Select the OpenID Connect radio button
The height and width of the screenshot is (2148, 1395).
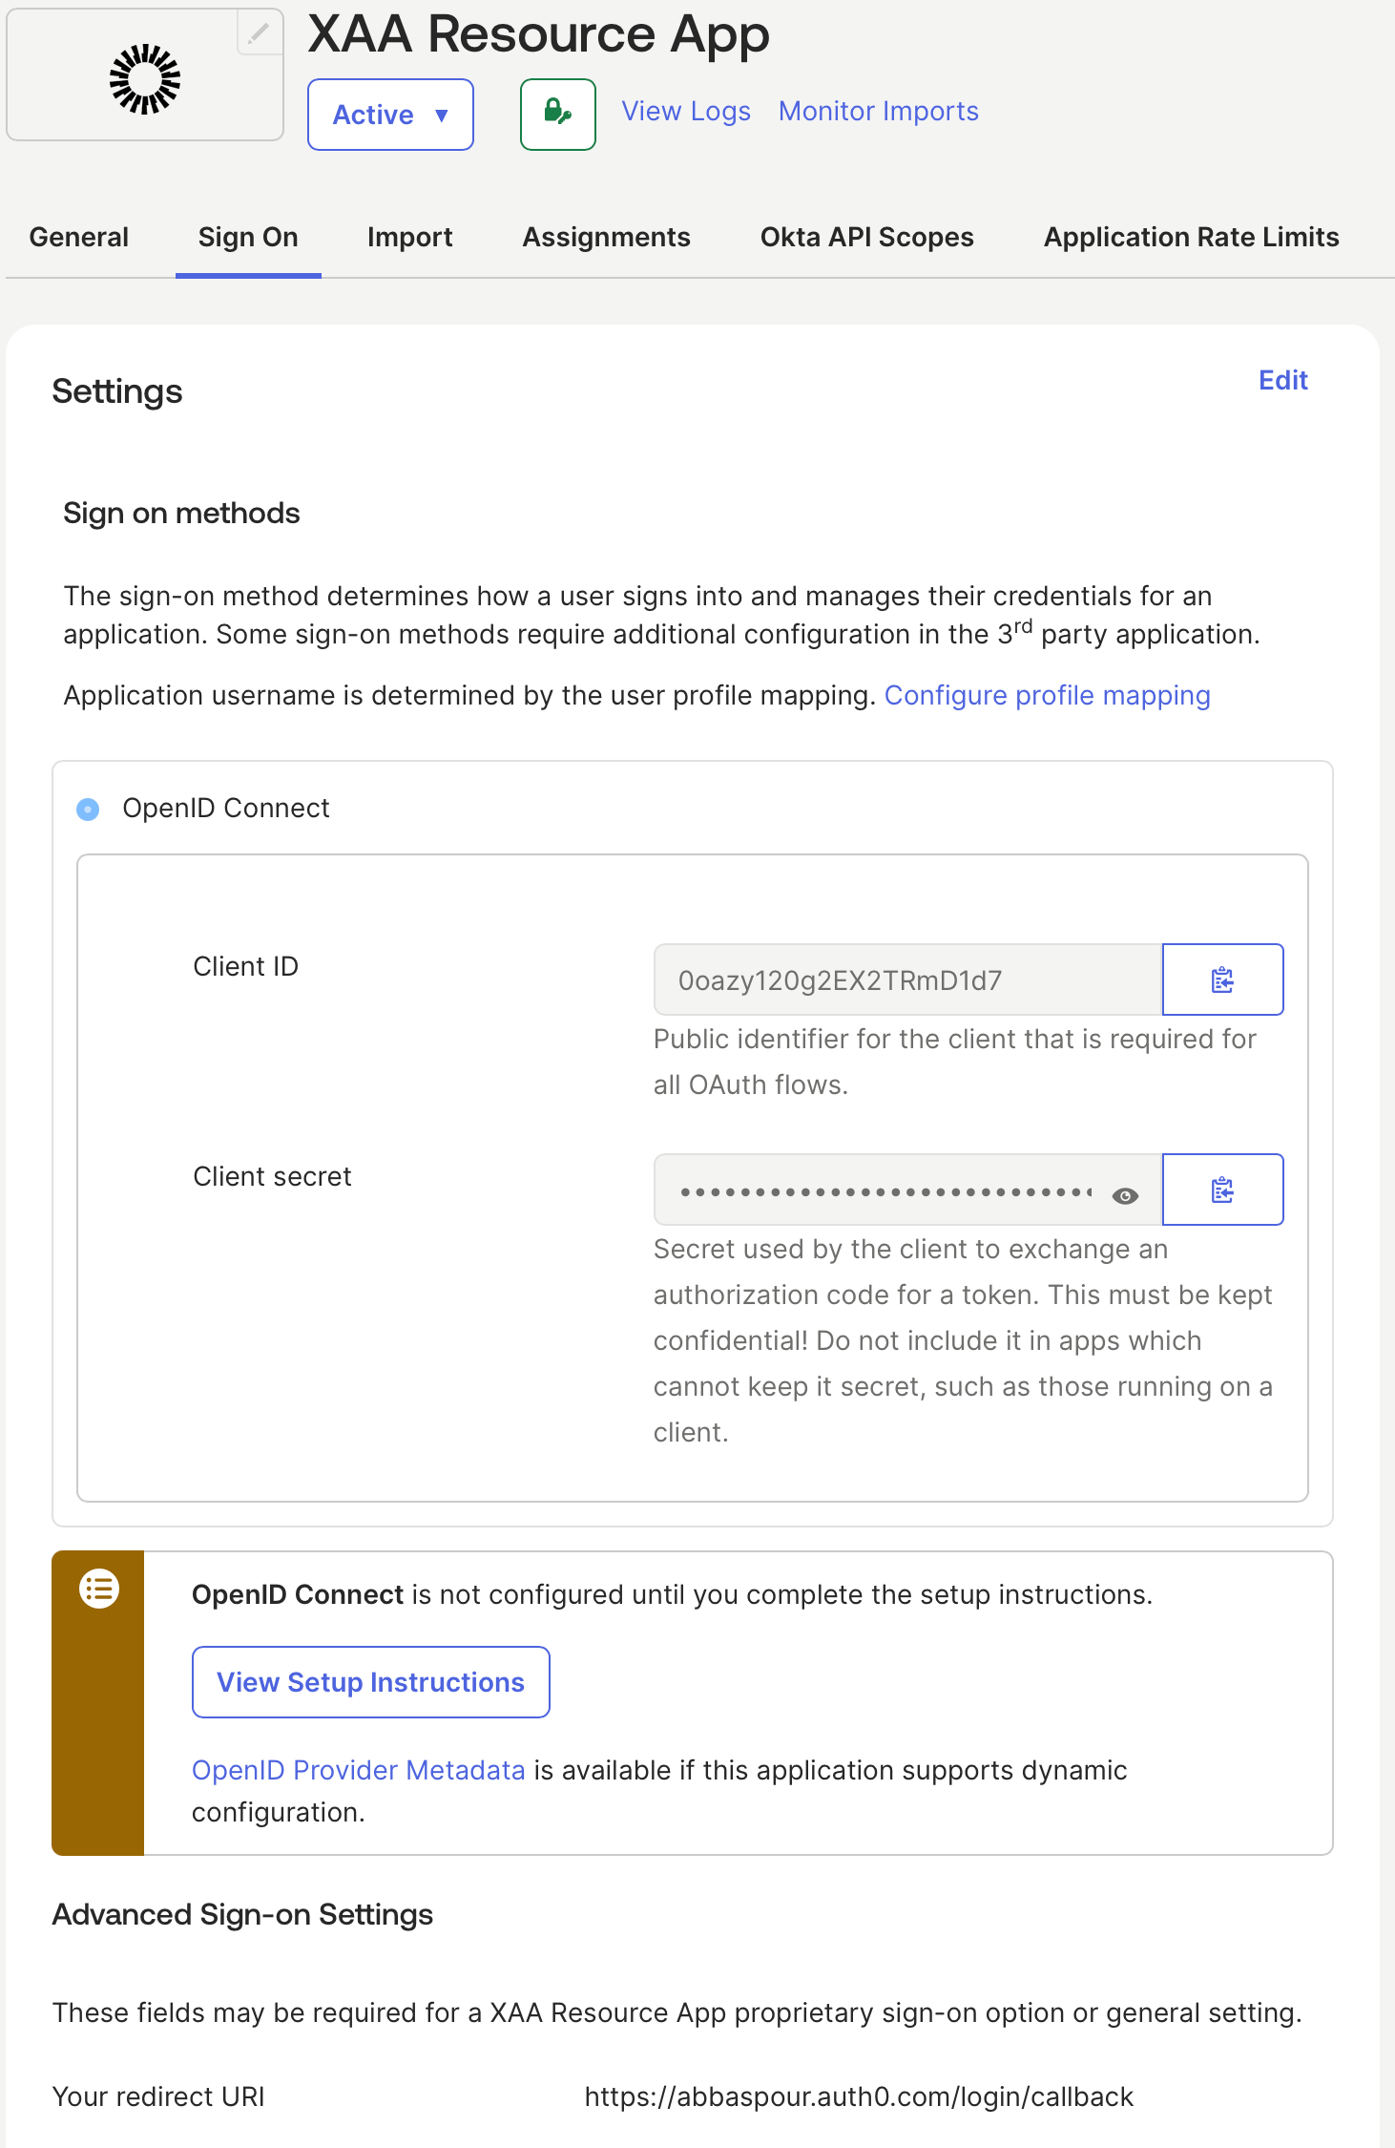(88, 810)
